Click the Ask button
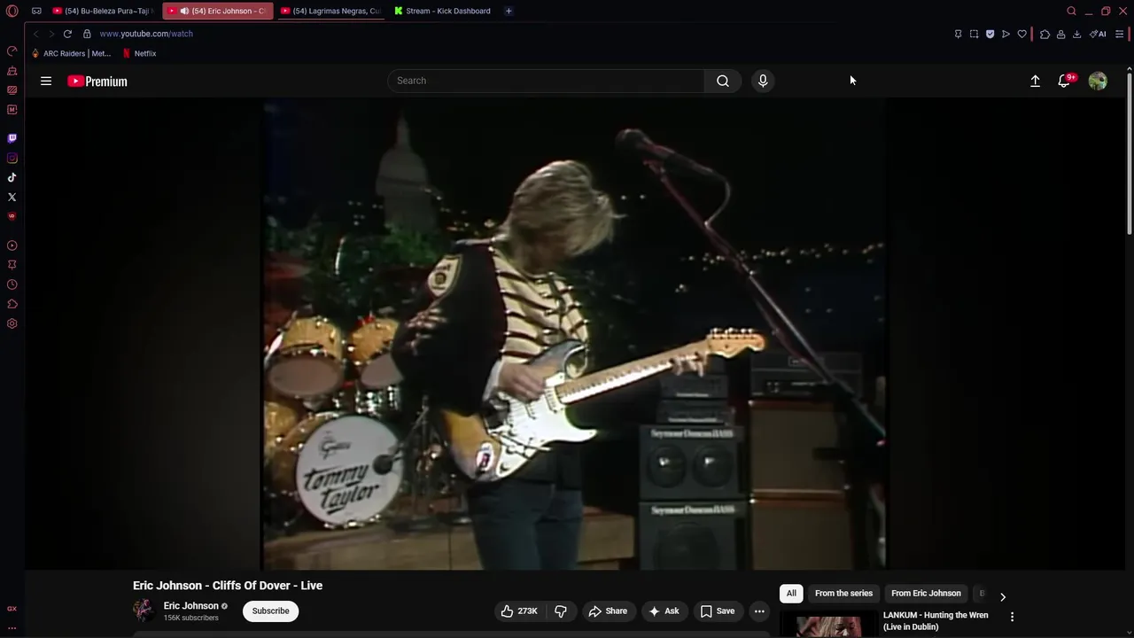The width and height of the screenshot is (1134, 638). (664, 611)
